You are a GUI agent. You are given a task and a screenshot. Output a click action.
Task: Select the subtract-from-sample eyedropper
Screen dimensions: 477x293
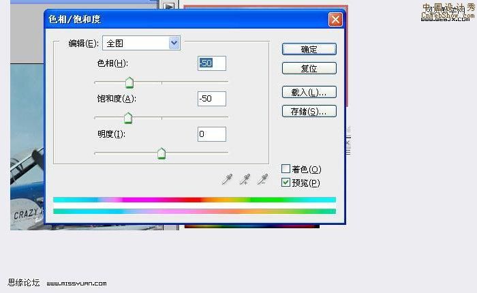[262, 179]
